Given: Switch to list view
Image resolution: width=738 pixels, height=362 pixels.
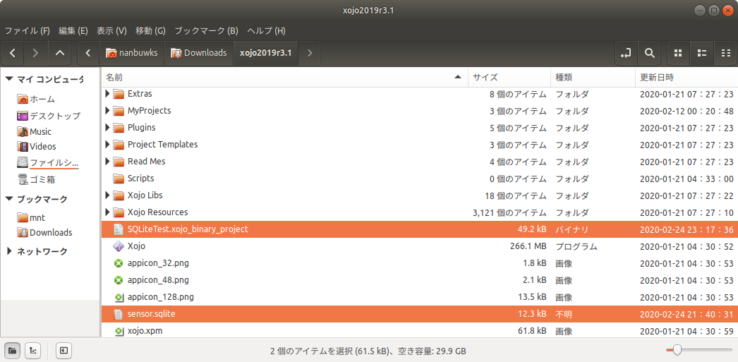Looking at the screenshot, I should 702,53.
